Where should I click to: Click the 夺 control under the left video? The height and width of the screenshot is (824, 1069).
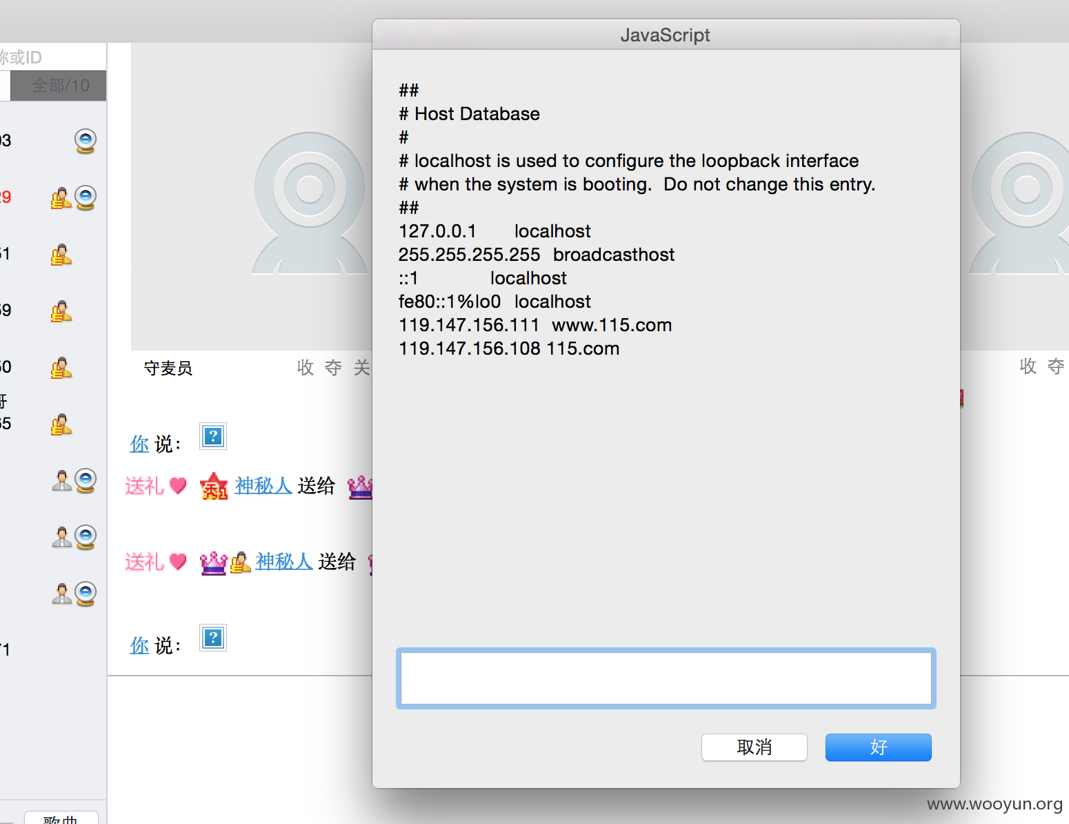[x=334, y=368]
